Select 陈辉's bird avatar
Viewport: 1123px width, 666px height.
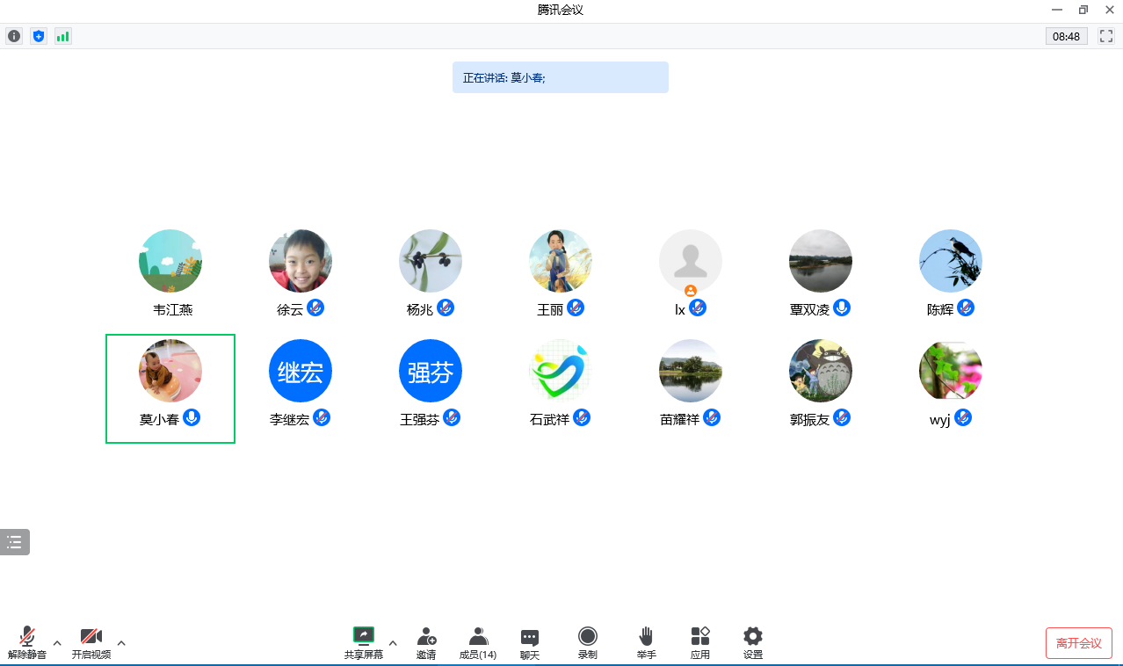point(951,261)
